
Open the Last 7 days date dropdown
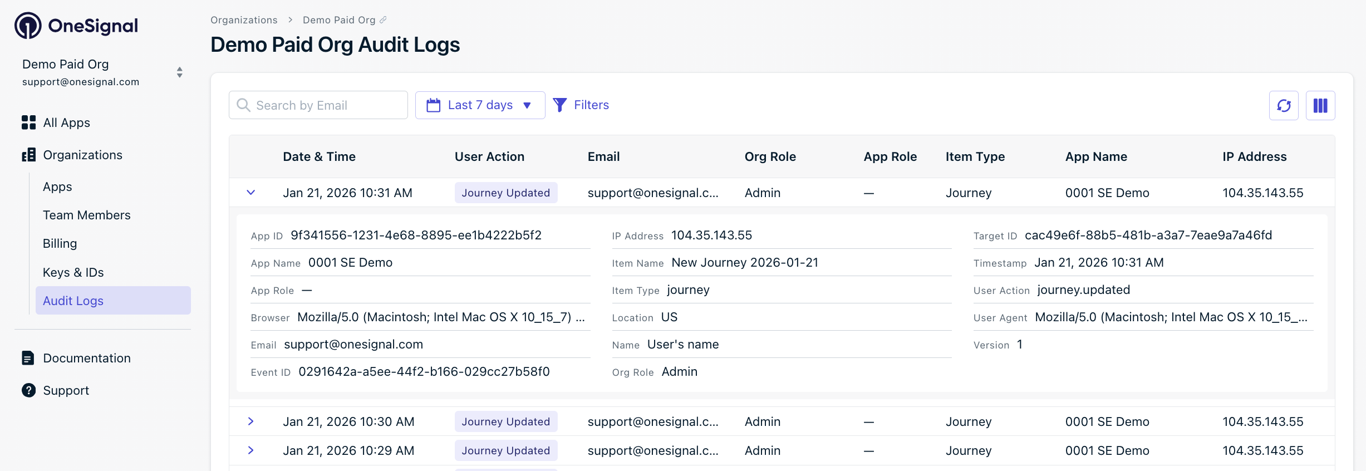(x=480, y=105)
